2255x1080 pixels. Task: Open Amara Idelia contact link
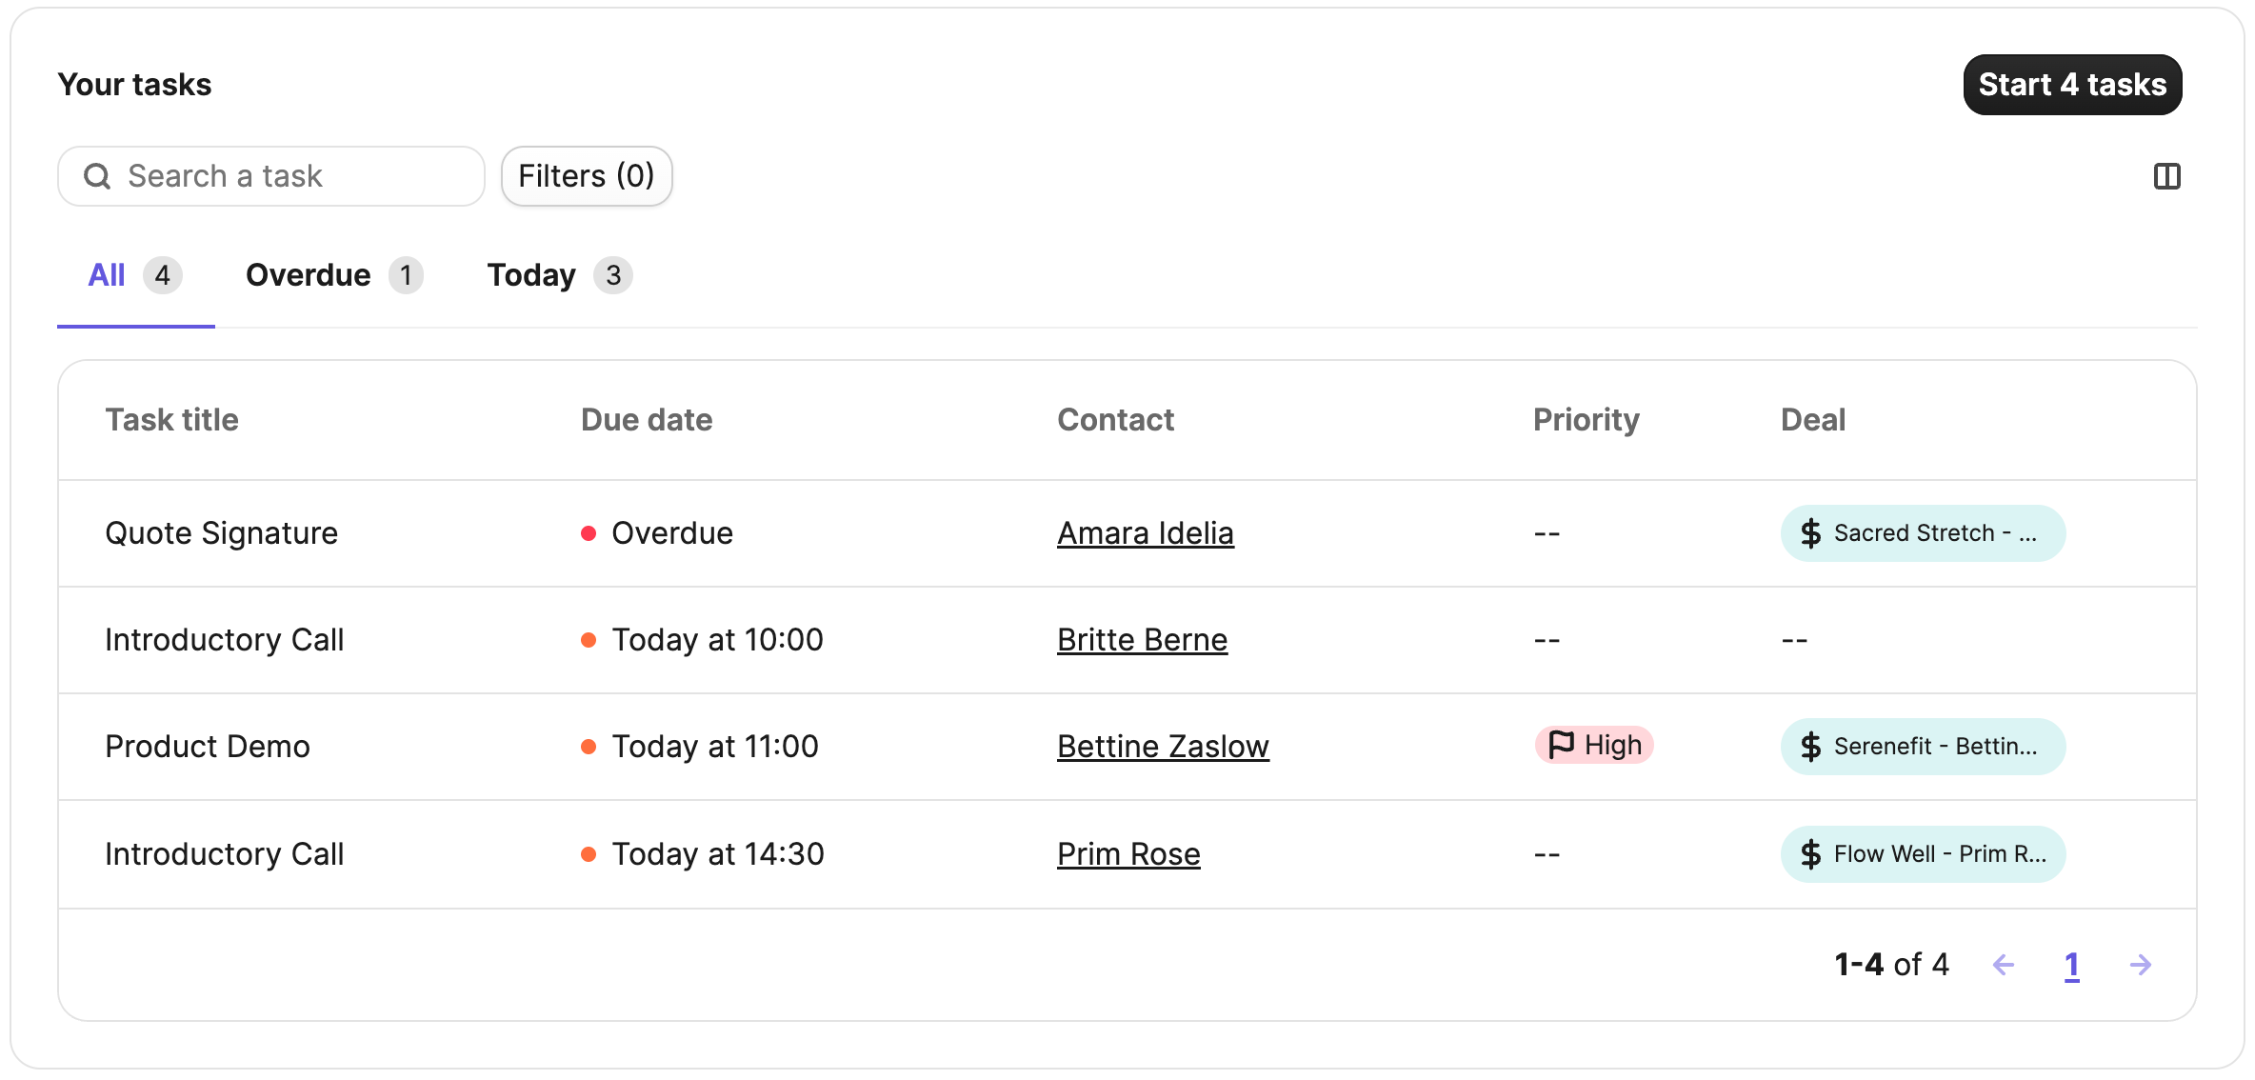pyautogui.click(x=1146, y=533)
